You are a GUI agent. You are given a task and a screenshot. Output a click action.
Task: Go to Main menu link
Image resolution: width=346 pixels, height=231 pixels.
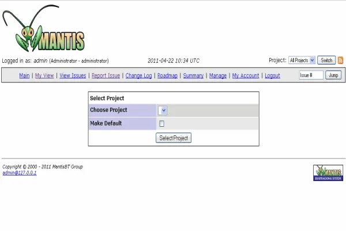point(24,75)
